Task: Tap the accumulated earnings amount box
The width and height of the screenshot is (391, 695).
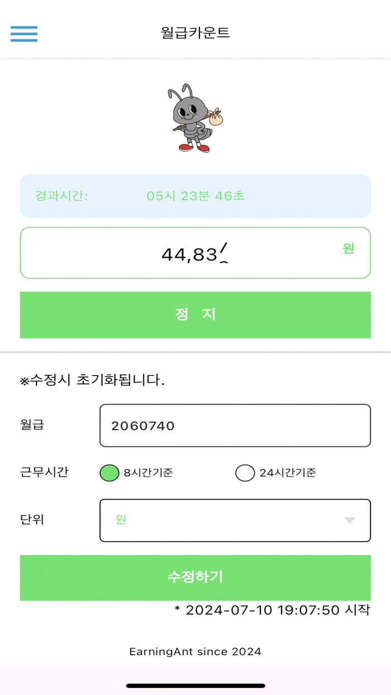Action: (195, 253)
